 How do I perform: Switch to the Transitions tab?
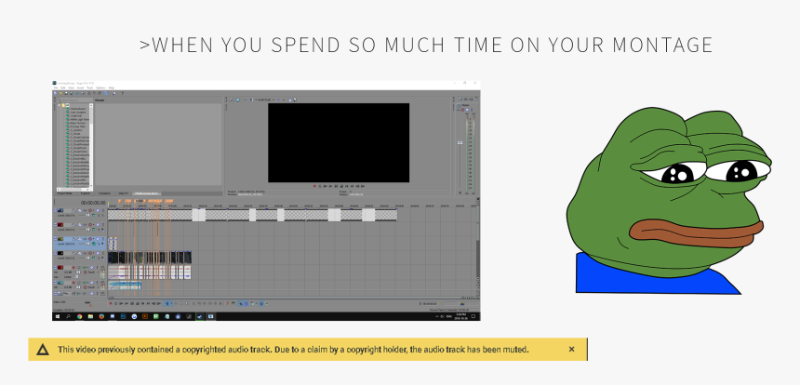[104, 193]
